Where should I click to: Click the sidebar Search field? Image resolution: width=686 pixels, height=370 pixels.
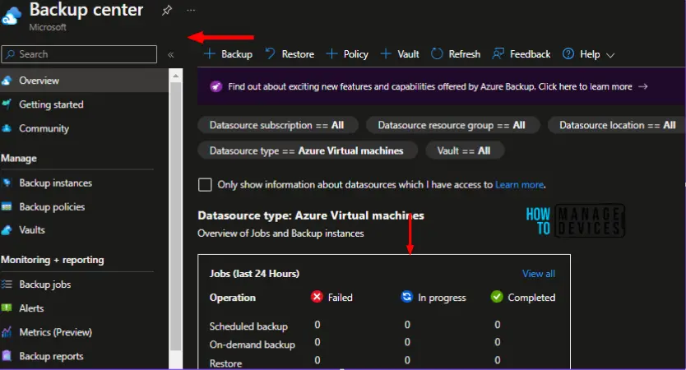click(79, 54)
